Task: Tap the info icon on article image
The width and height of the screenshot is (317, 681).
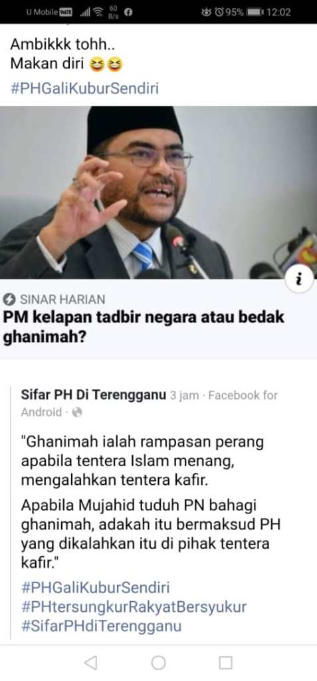Action: 298,279
